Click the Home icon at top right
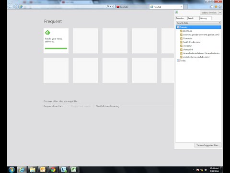 (x=212, y=7)
